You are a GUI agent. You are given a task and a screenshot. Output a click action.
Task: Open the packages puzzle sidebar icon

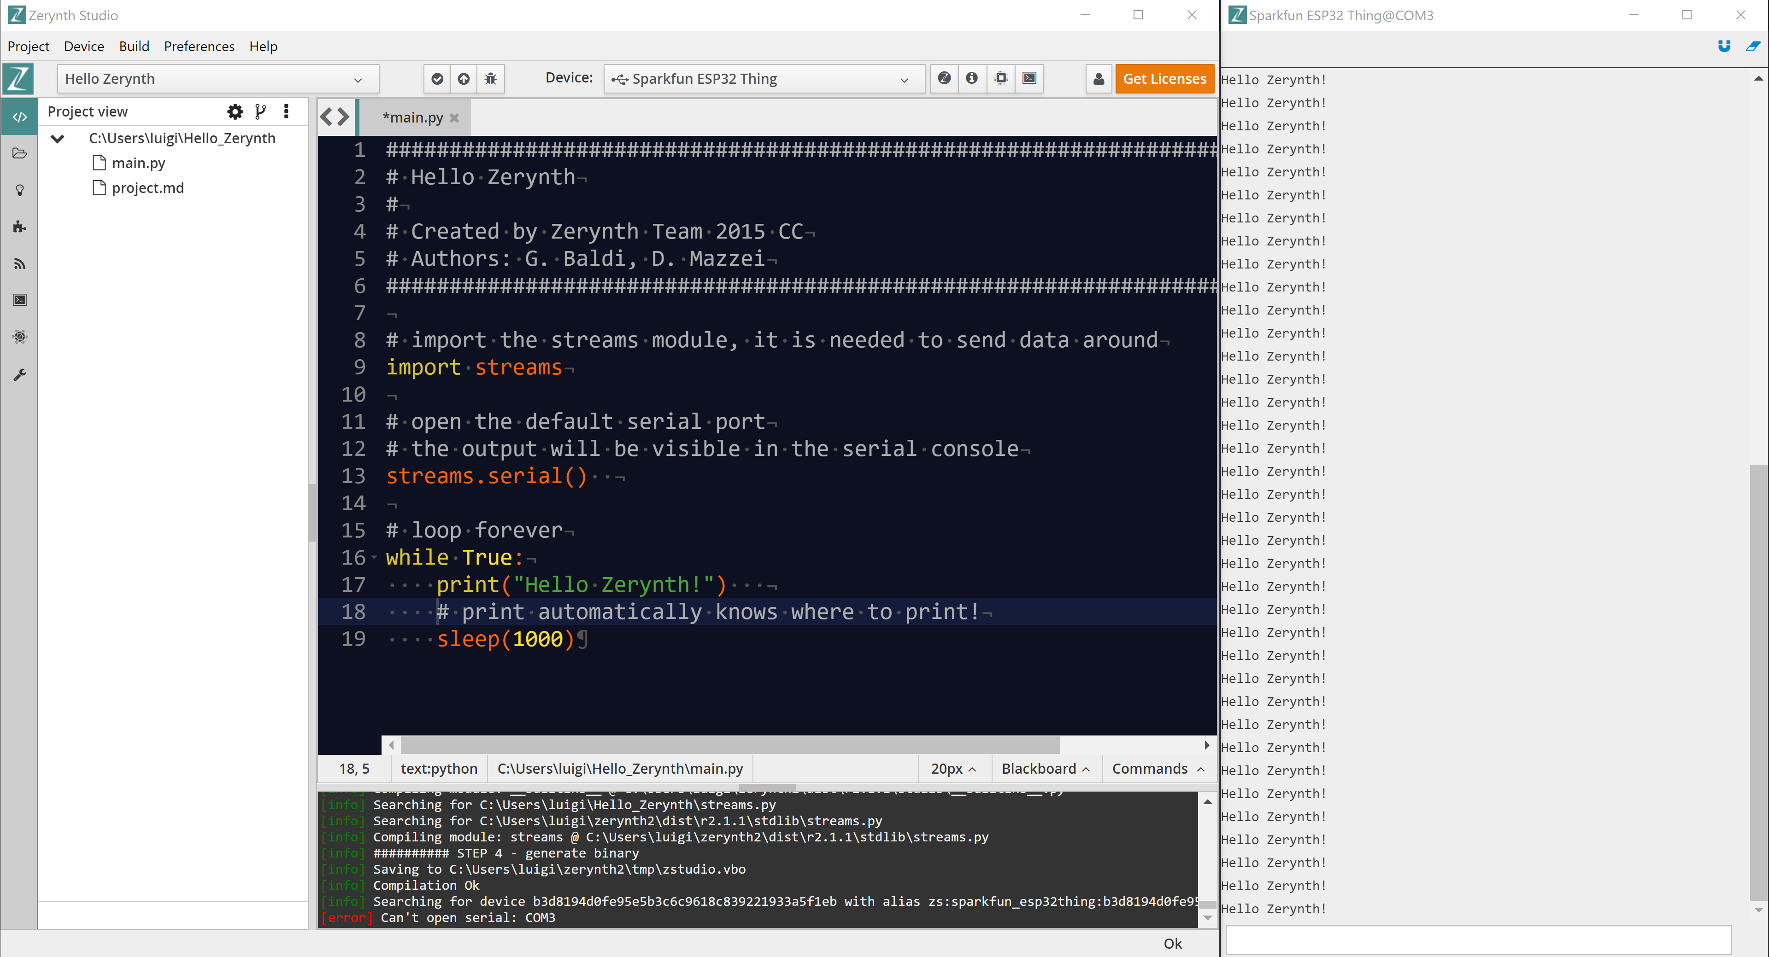point(19,227)
